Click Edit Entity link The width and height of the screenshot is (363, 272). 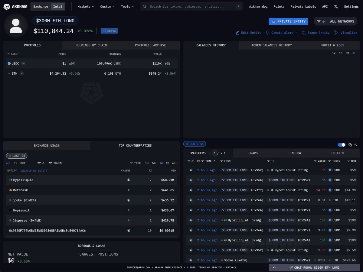pyautogui.click(x=248, y=33)
